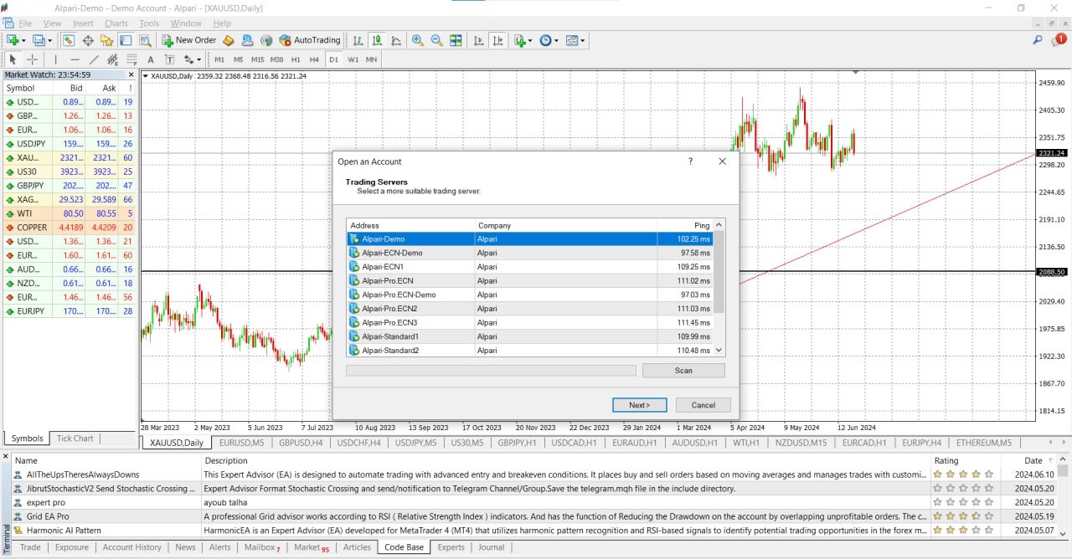
Task: Switch to EURUSD,M5 chart tab
Action: pyautogui.click(x=241, y=443)
